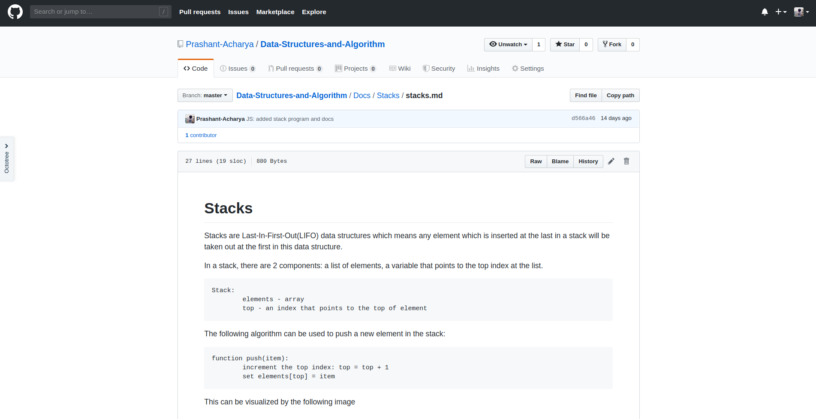Open the commit message 'JS: added stack program and docs'
This screenshot has width=816, height=419.
pyautogui.click(x=290, y=119)
